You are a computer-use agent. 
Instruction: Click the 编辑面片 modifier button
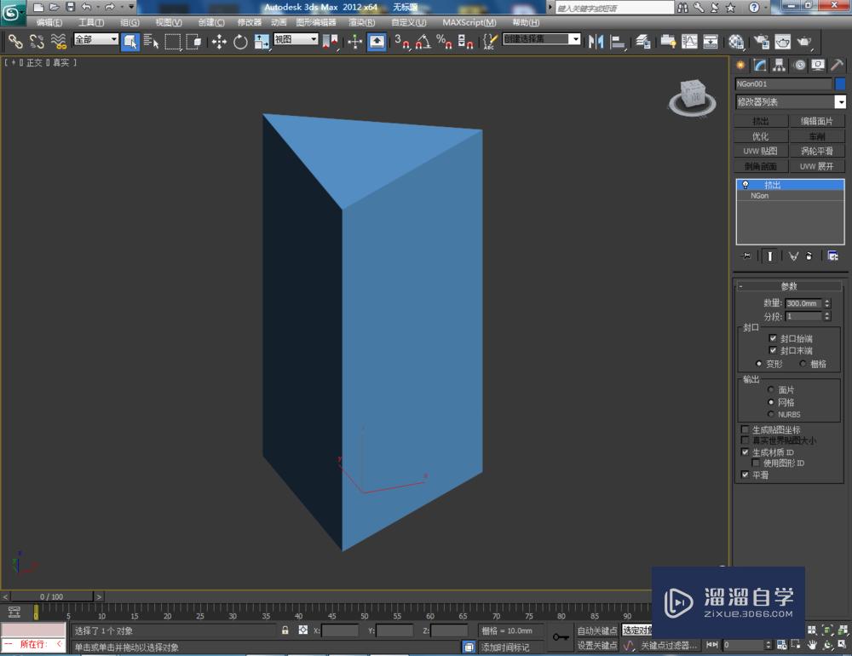(817, 121)
